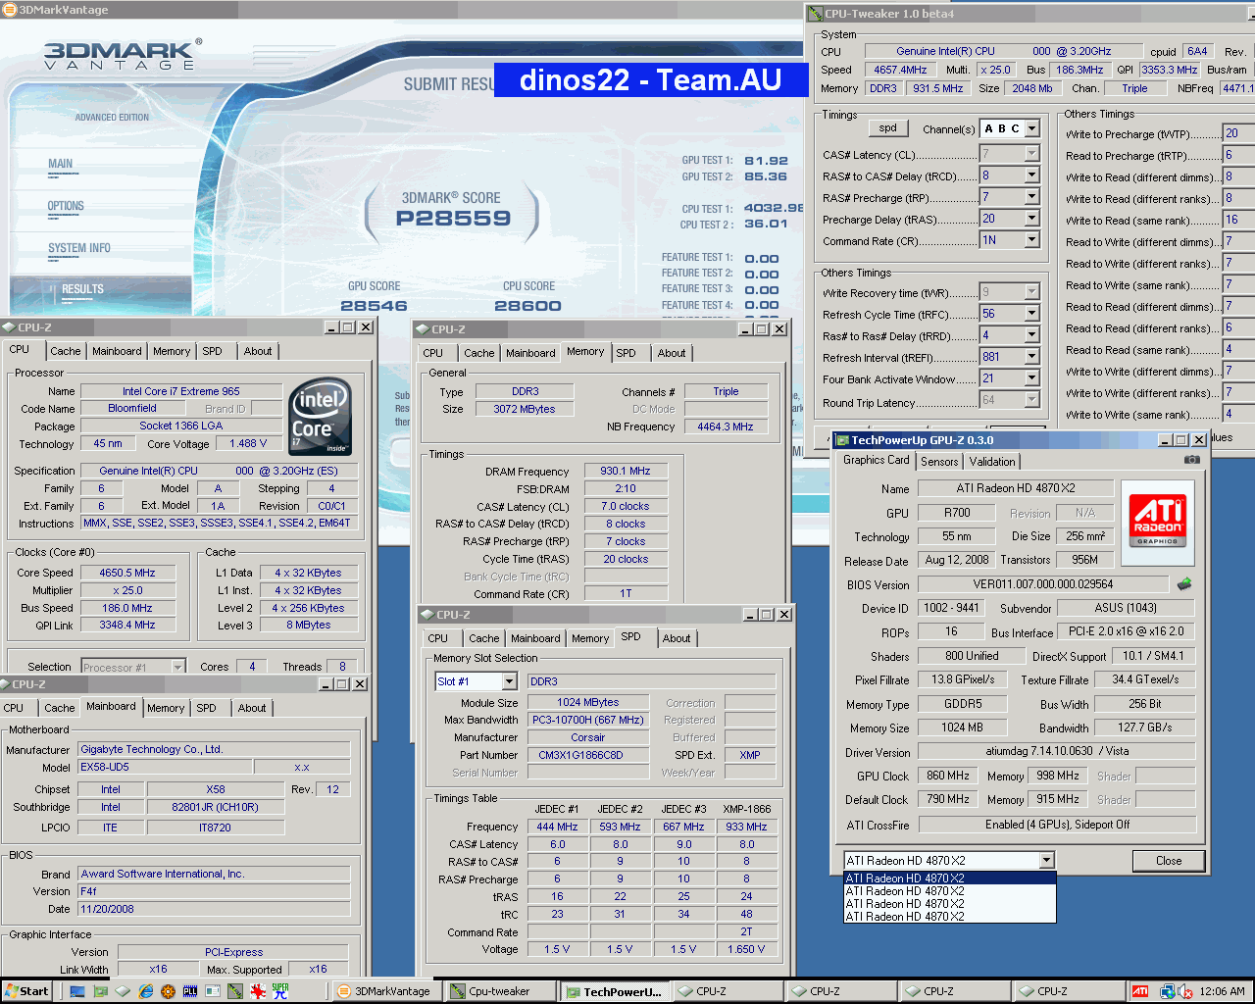Click the BIOS save chip icon in GPU-Z
Image resolution: width=1255 pixels, height=1004 pixels.
click(x=1184, y=583)
